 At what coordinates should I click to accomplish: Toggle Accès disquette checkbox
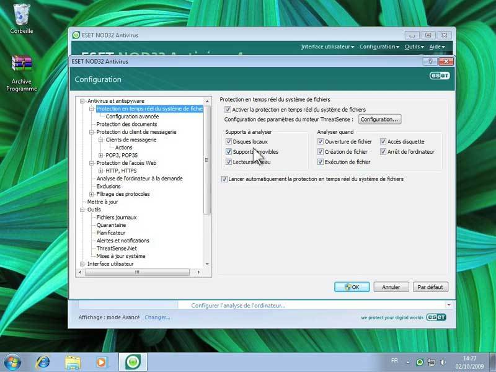[383, 141]
